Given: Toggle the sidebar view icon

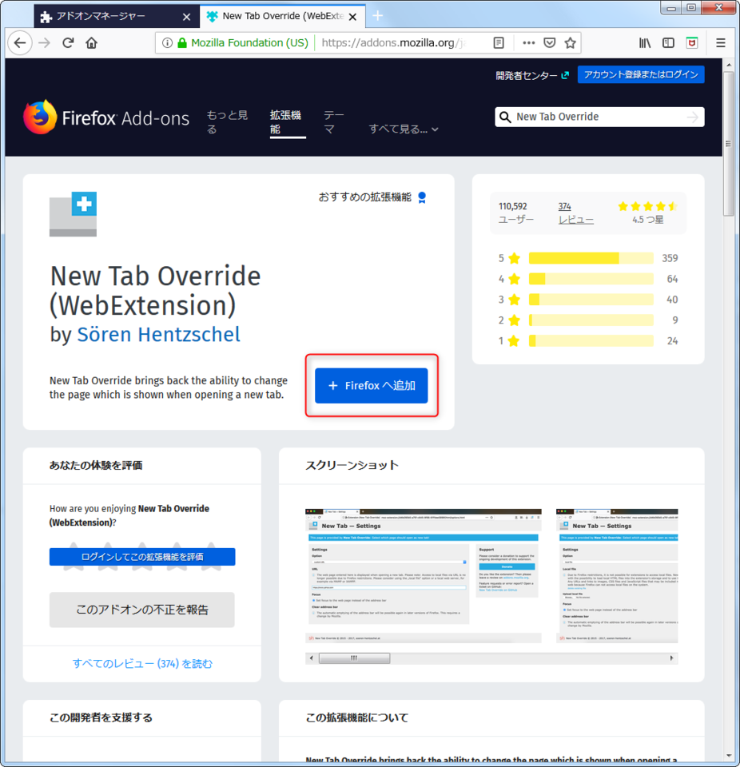Looking at the screenshot, I should tap(668, 43).
